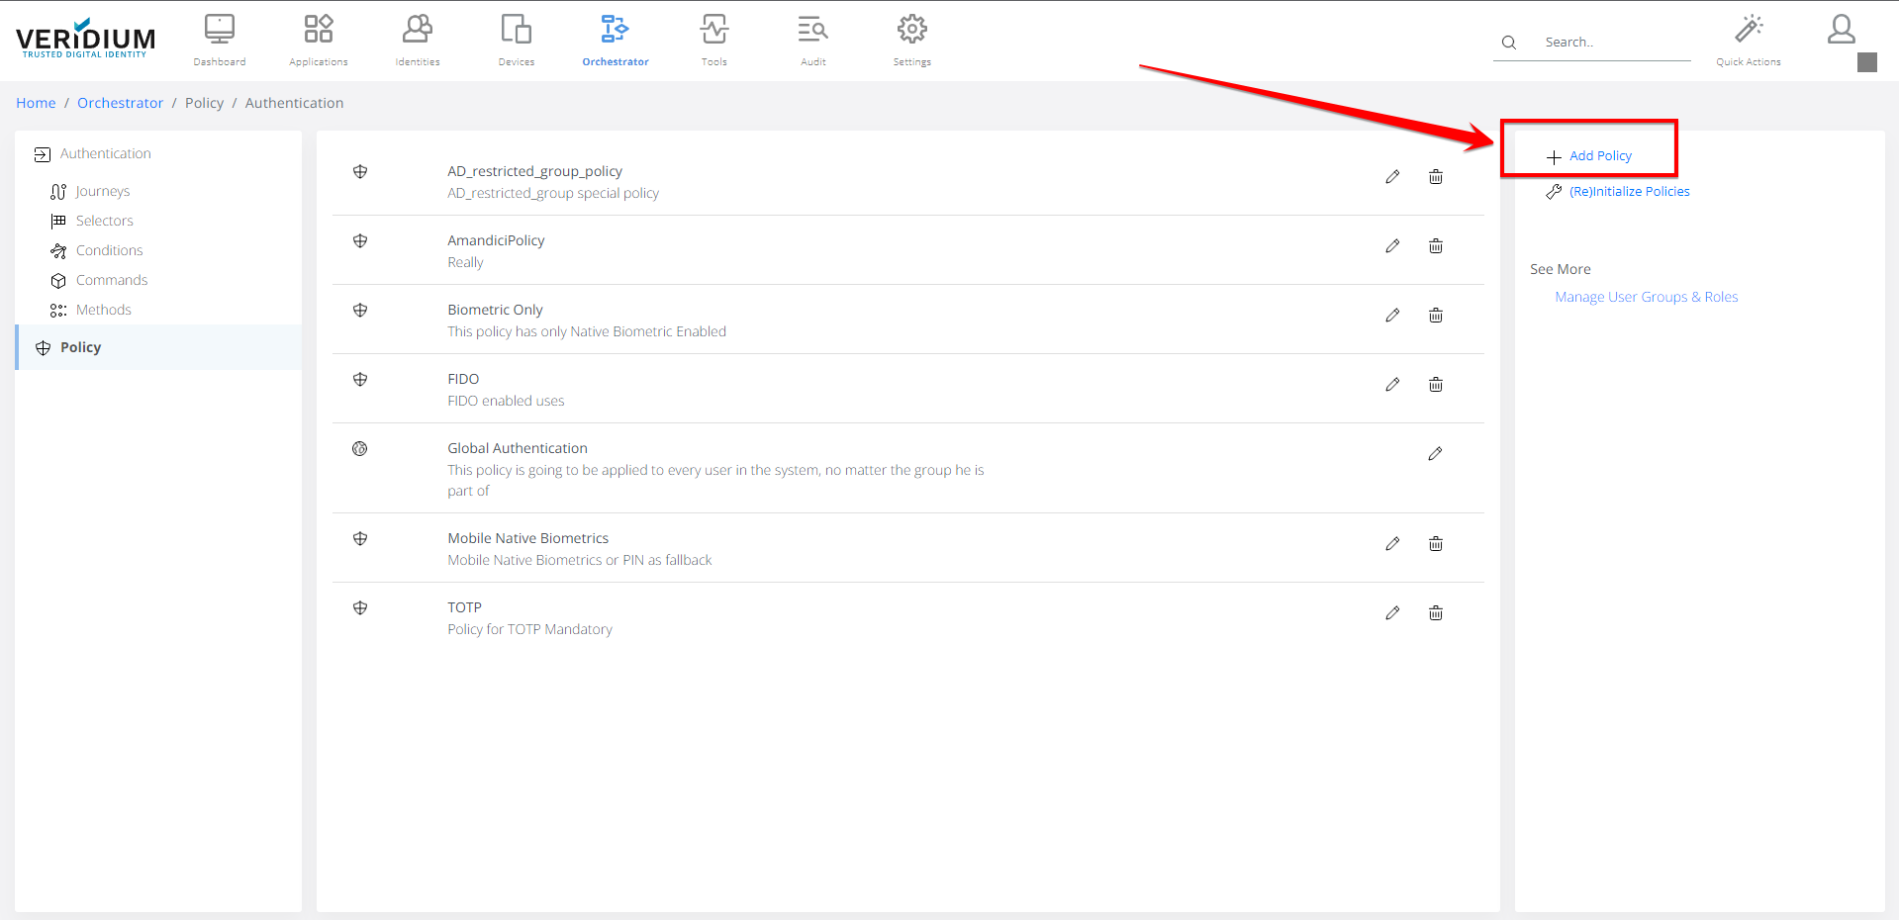Click the trash icon for FIDO policy
Image resolution: width=1899 pixels, height=920 pixels.
click(1435, 385)
